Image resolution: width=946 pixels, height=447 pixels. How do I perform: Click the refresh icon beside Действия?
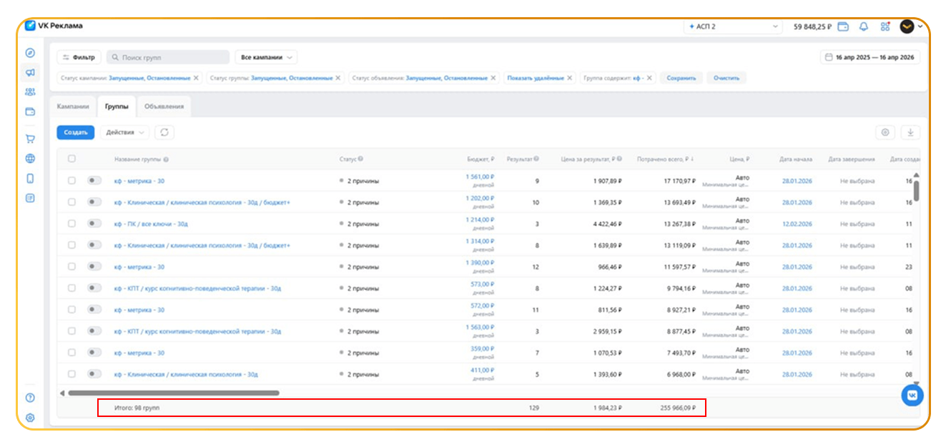pos(164,132)
